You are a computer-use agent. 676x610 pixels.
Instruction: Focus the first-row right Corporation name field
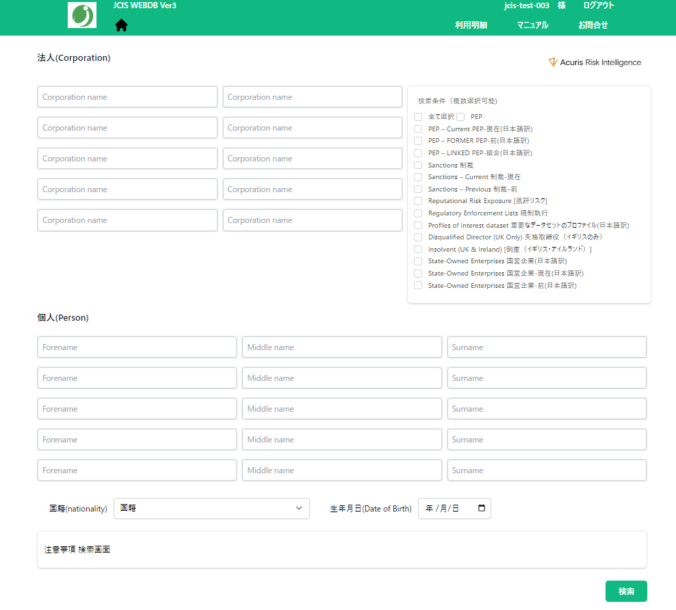click(313, 97)
